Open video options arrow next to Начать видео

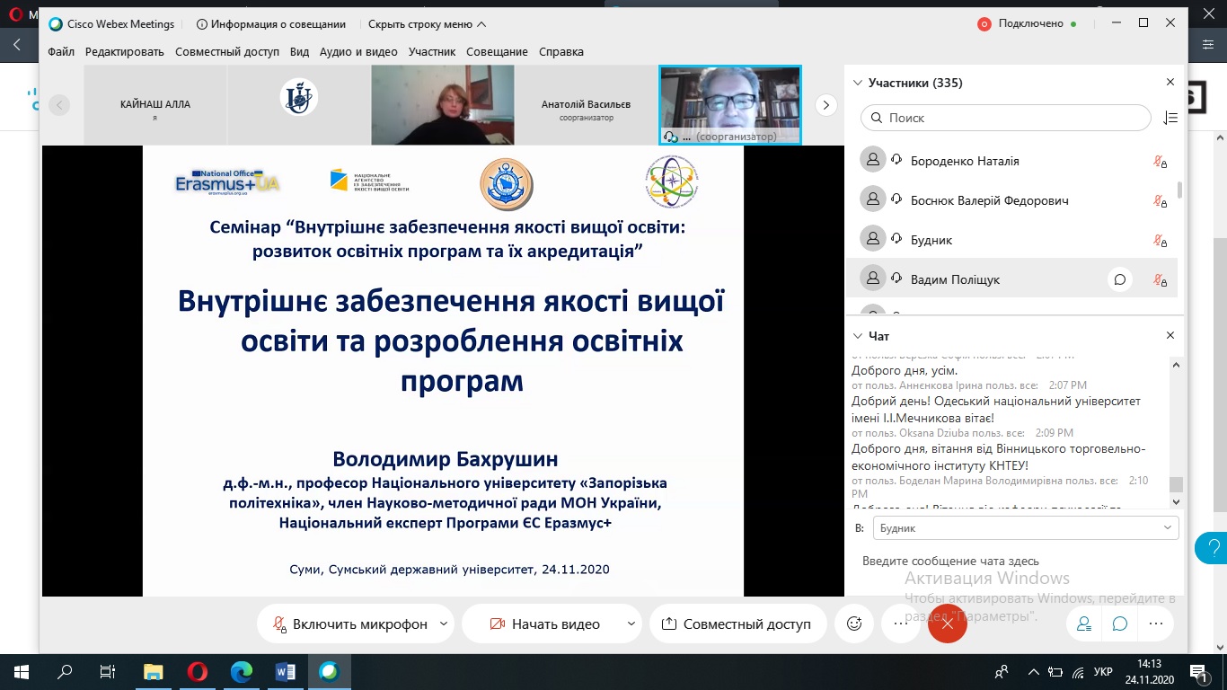click(x=631, y=624)
